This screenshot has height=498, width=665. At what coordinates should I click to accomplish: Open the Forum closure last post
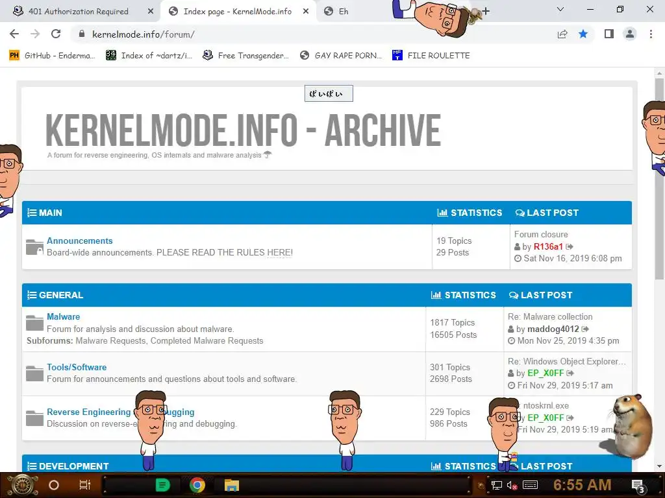(x=541, y=234)
